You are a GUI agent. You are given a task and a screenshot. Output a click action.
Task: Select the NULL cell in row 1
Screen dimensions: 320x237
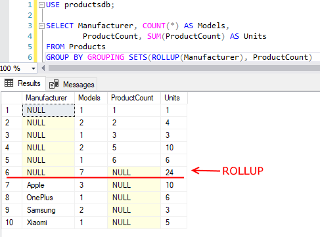tap(49, 110)
